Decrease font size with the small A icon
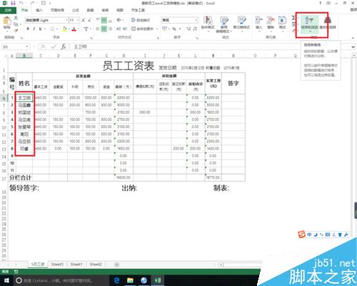The width and height of the screenshot is (357, 286). [x=90, y=20]
